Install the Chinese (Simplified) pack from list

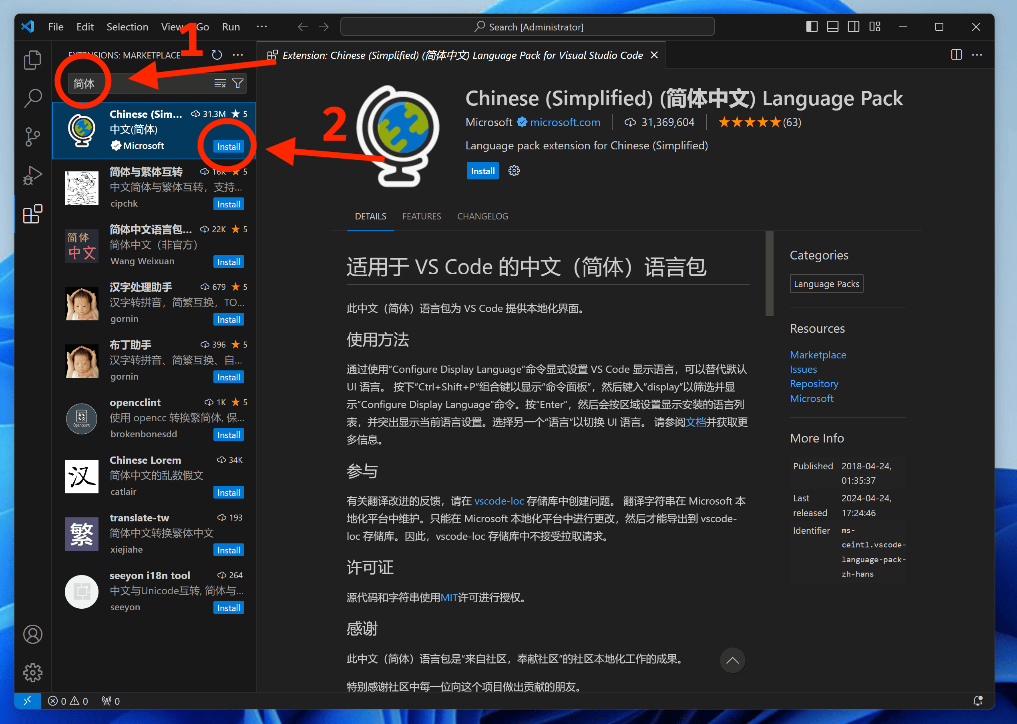[x=228, y=147]
